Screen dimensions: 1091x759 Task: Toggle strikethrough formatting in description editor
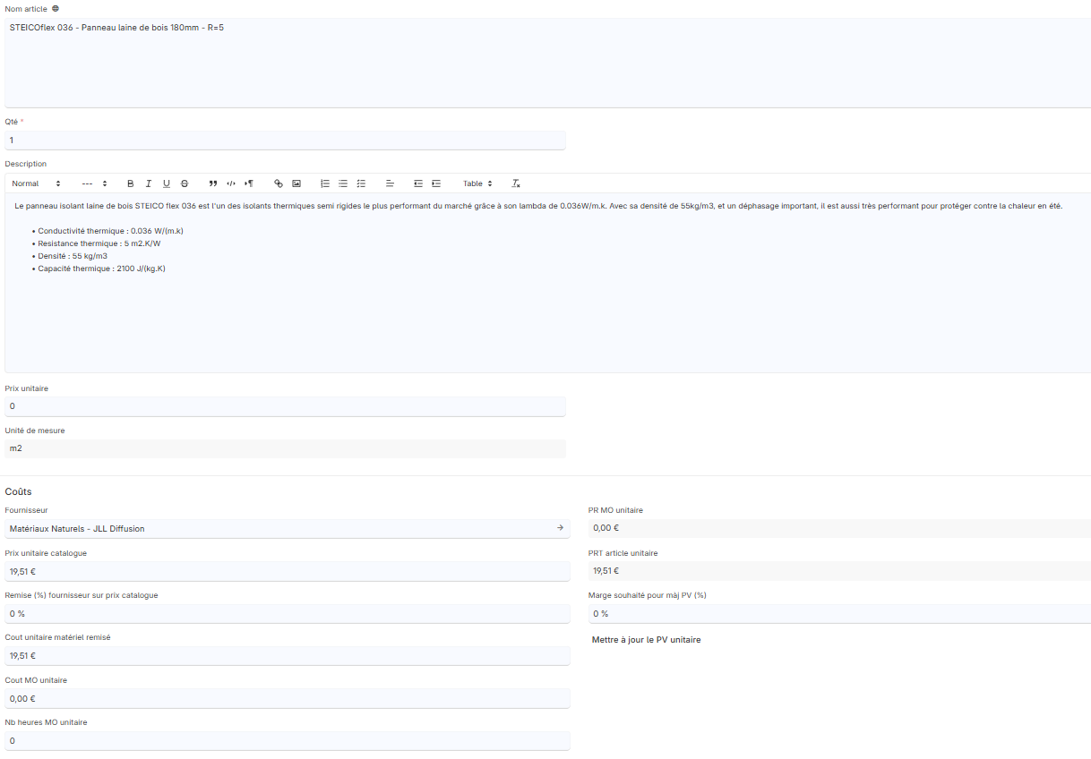[x=185, y=183]
